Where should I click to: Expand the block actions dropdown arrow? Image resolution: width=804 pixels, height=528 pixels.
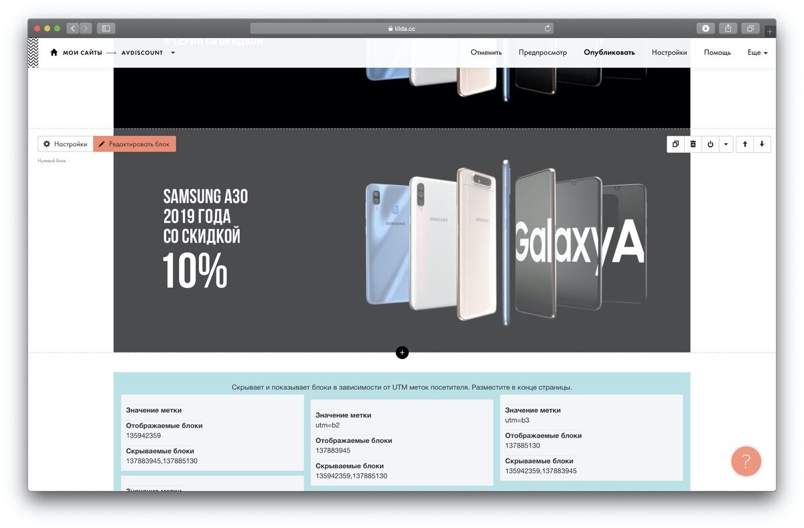pyautogui.click(x=726, y=144)
